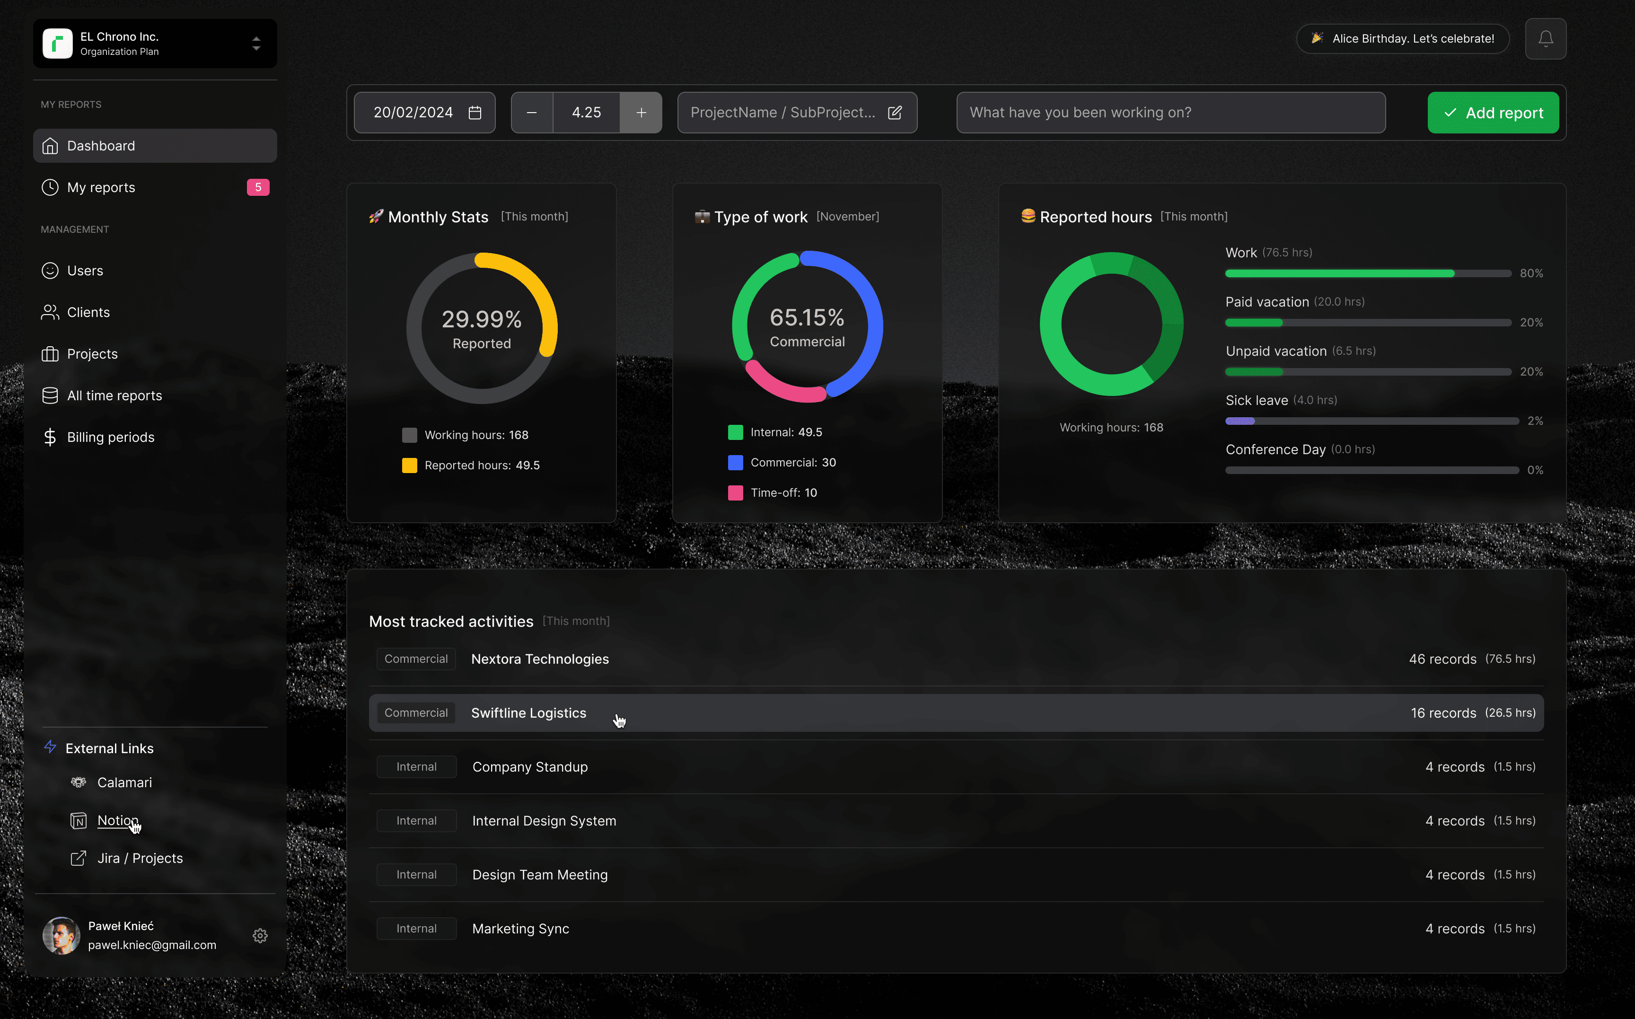Viewport: 1635px width, 1019px height.
Task: Expand the organization switcher for EL Chrono Inc.
Action: 256,43
